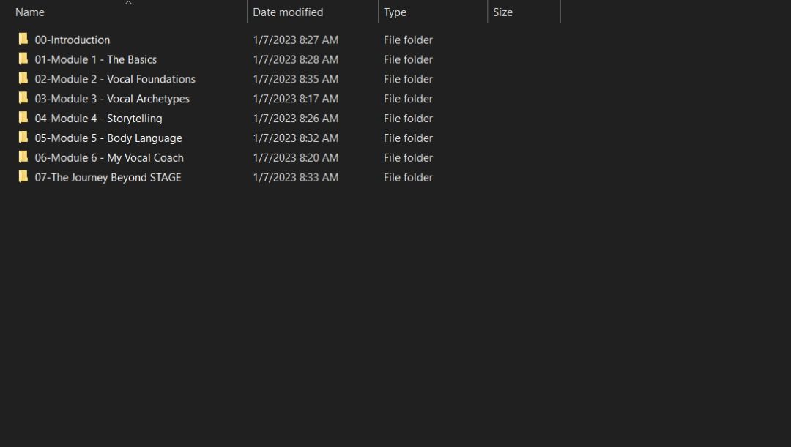Click the 1/7/2023 8:17 AM date cell
Screen dimensions: 791x447
coord(295,99)
